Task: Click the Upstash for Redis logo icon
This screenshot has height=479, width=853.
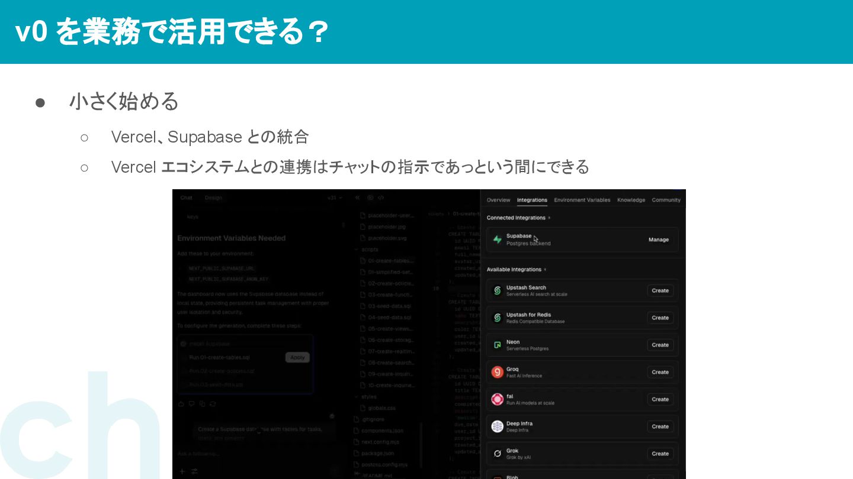Action: point(498,318)
